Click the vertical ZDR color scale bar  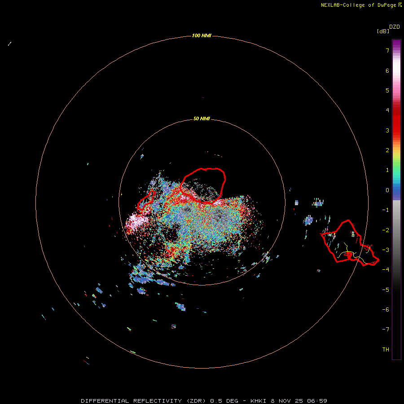396,199
